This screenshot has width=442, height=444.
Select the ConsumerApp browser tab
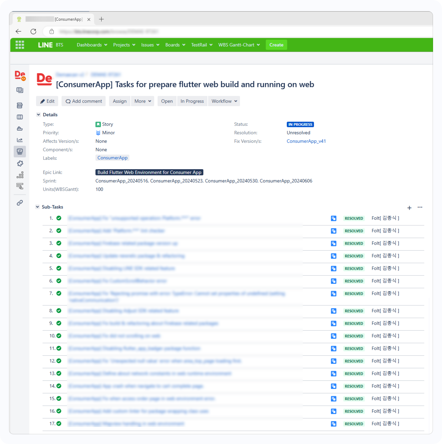click(x=53, y=19)
